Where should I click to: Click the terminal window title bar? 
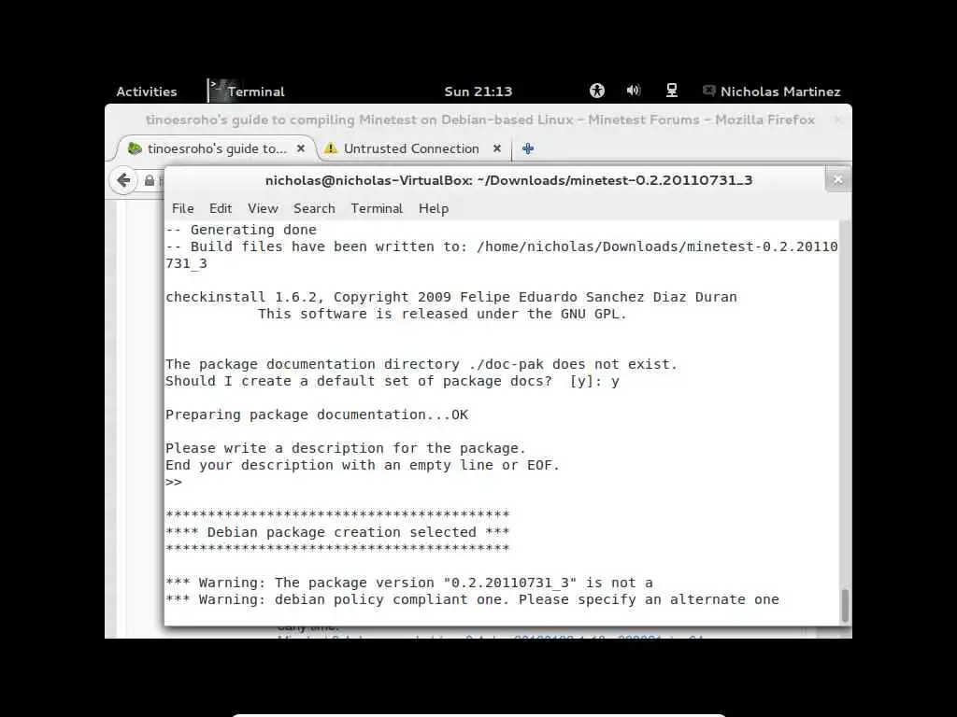coord(508,180)
